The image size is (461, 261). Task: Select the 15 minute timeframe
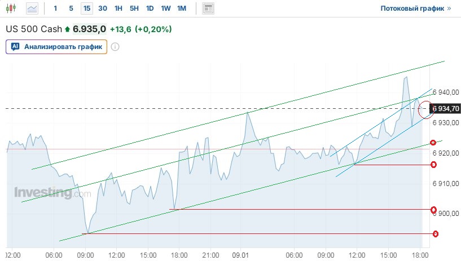click(x=86, y=8)
